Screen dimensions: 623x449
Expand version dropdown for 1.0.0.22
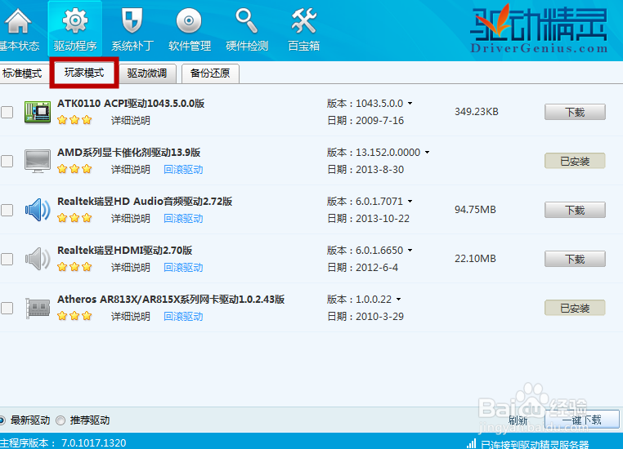click(x=398, y=299)
